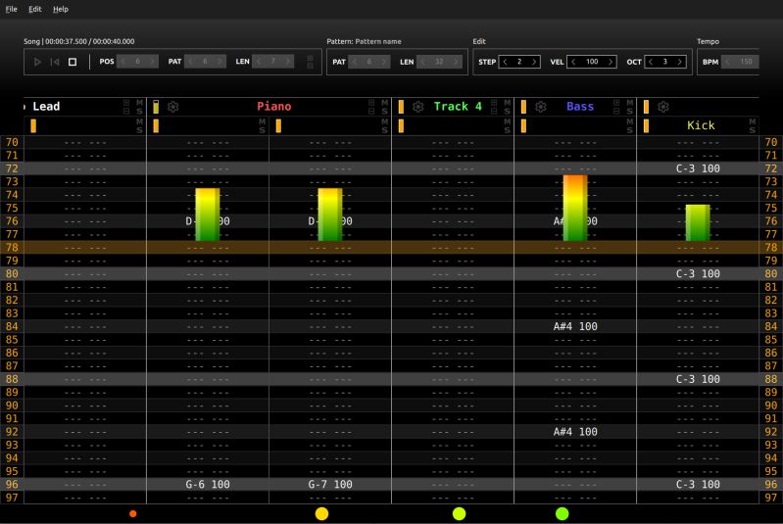Image resolution: width=783 pixels, height=524 pixels.
Task: Decrease the song PAT value
Action: pos(190,62)
